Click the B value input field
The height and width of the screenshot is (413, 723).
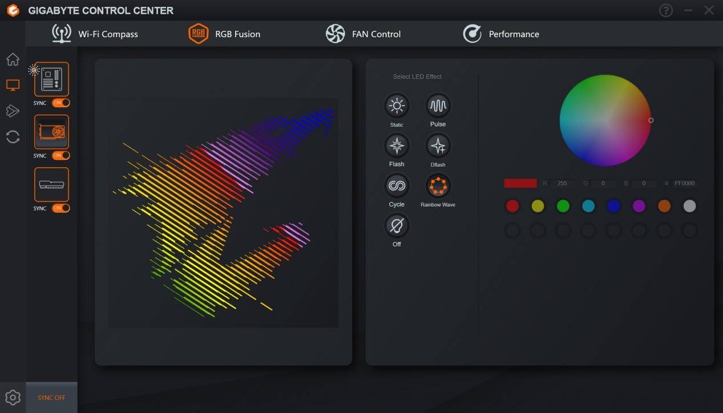[x=644, y=183]
